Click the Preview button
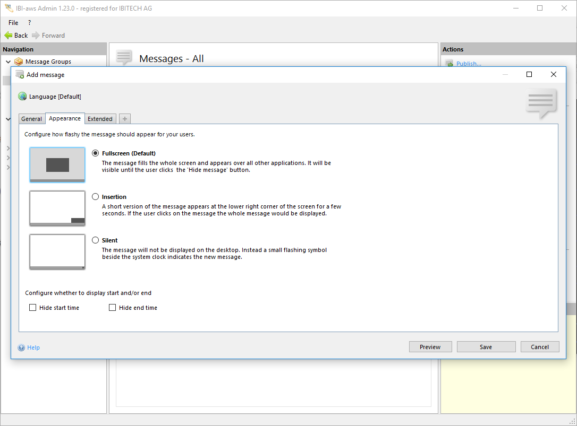The height and width of the screenshot is (426, 577). click(x=430, y=347)
